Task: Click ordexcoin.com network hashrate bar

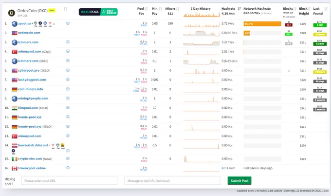Action: click(x=262, y=33)
